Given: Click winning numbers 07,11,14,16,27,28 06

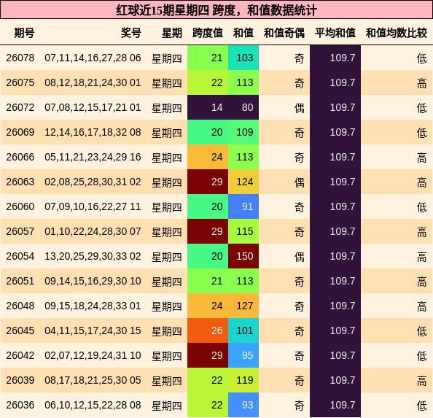Looking at the screenshot, I should [93, 58].
